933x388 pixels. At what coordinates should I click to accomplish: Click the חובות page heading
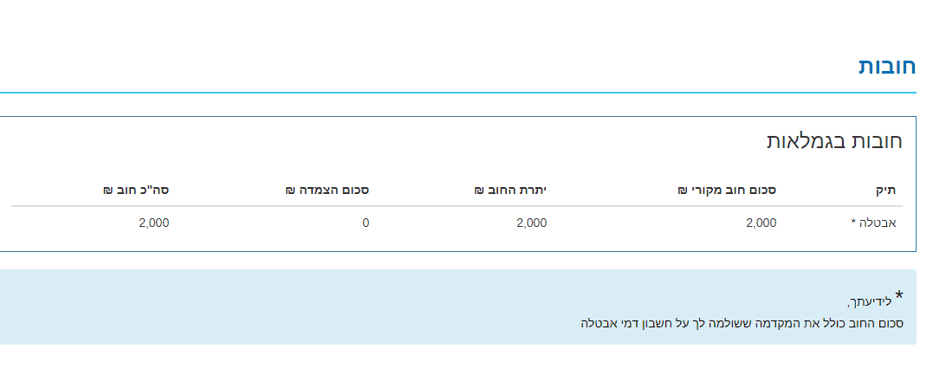pos(886,67)
